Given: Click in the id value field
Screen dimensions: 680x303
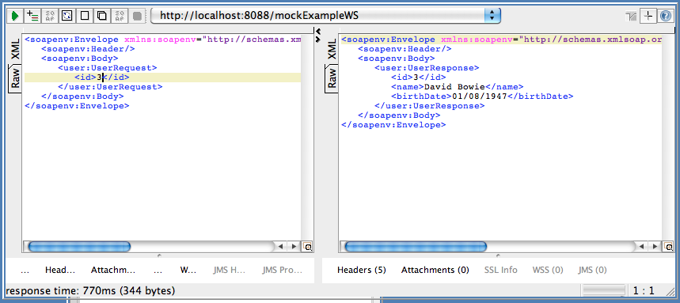Looking at the screenshot, I should click(98, 78).
